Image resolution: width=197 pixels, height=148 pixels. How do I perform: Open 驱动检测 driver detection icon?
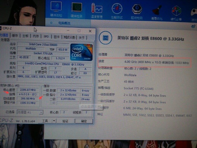[x=137, y=12]
